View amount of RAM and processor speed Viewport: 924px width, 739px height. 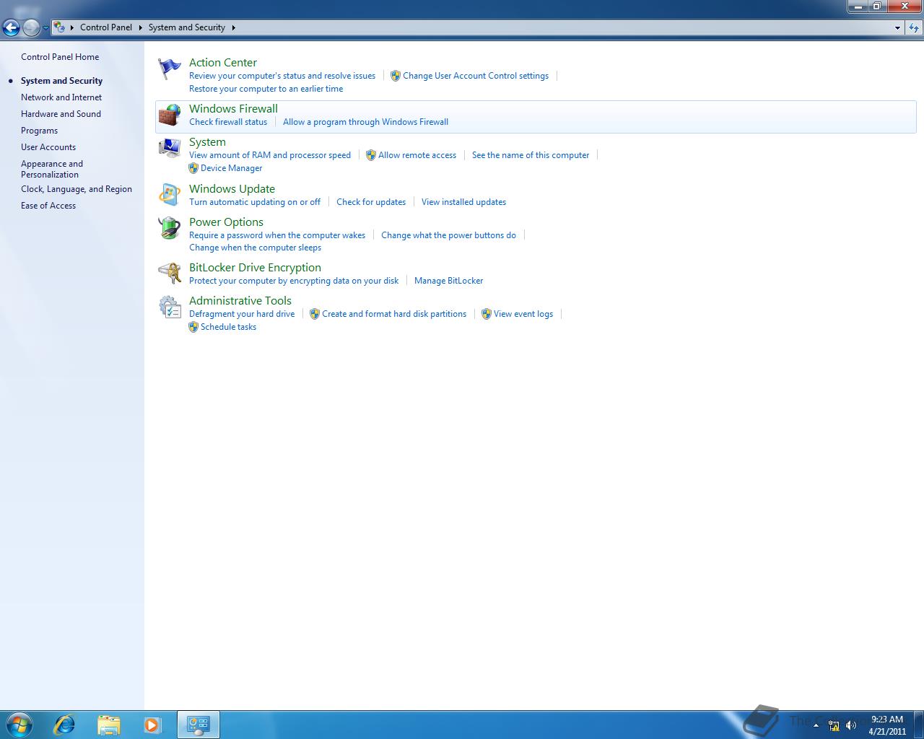point(270,155)
